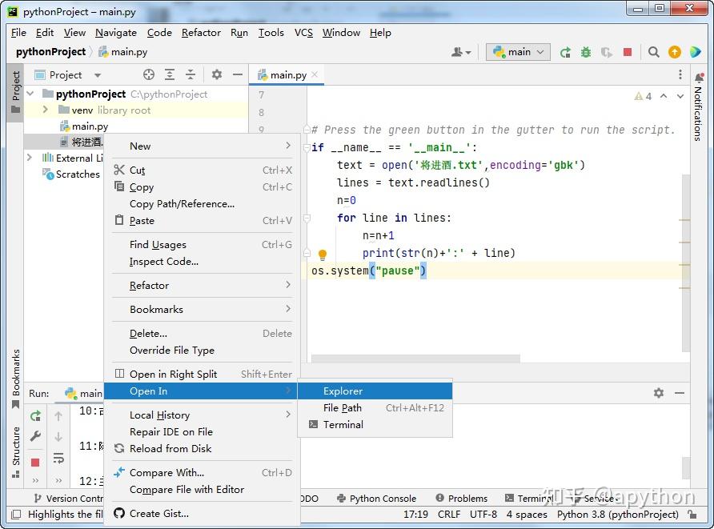Screen dimensions: 714x529
Task: Click the UTF-8 encoding indicator
Action: 483,515
